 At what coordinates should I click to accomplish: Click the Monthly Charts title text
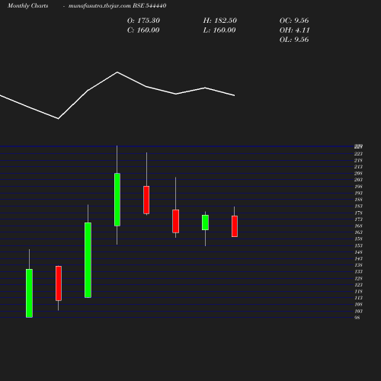pyautogui.click(x=28, y=5)
